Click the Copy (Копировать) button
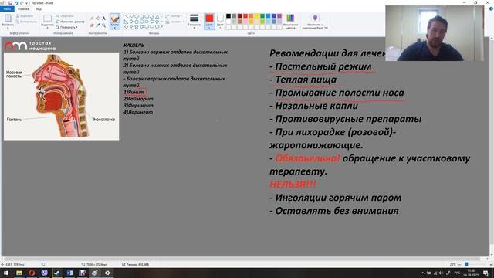Viewport: 494px width, 278px height. click(x=26, y=22)
